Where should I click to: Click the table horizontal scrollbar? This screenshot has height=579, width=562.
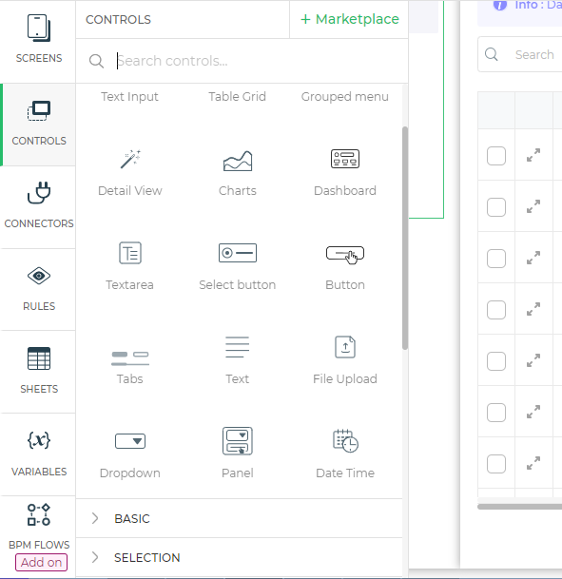click(520, 507)
